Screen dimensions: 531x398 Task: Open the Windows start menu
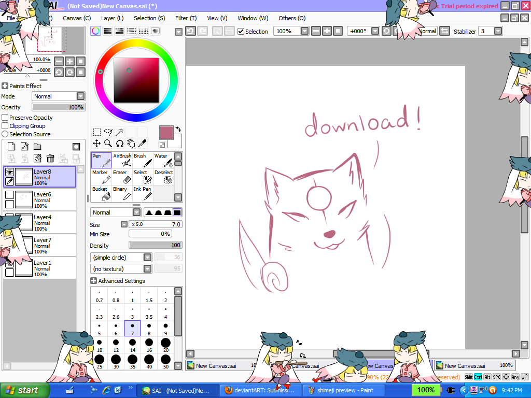(x=24, y=390)
